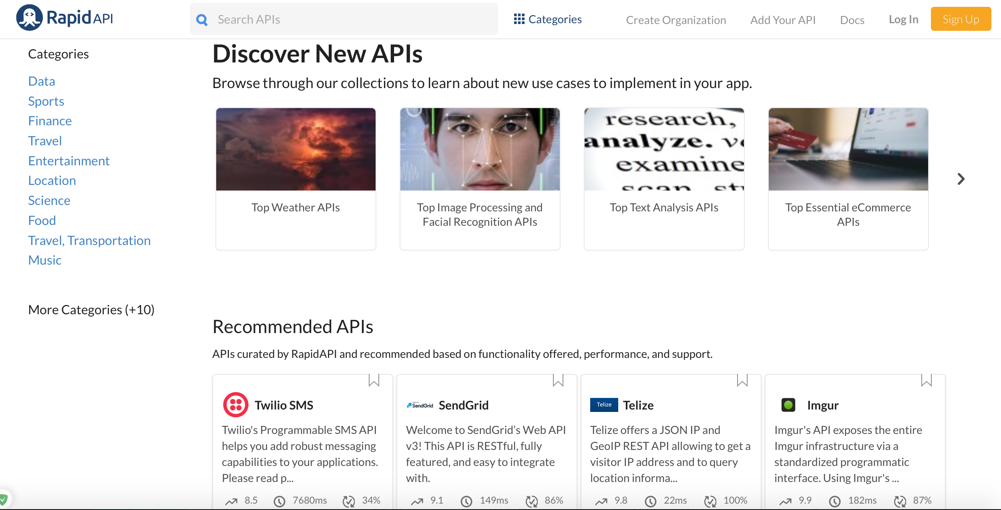Open Top Text Analysis APIs thumbnail
Viewport: 1001px width, 510px height.
(664, 149)
